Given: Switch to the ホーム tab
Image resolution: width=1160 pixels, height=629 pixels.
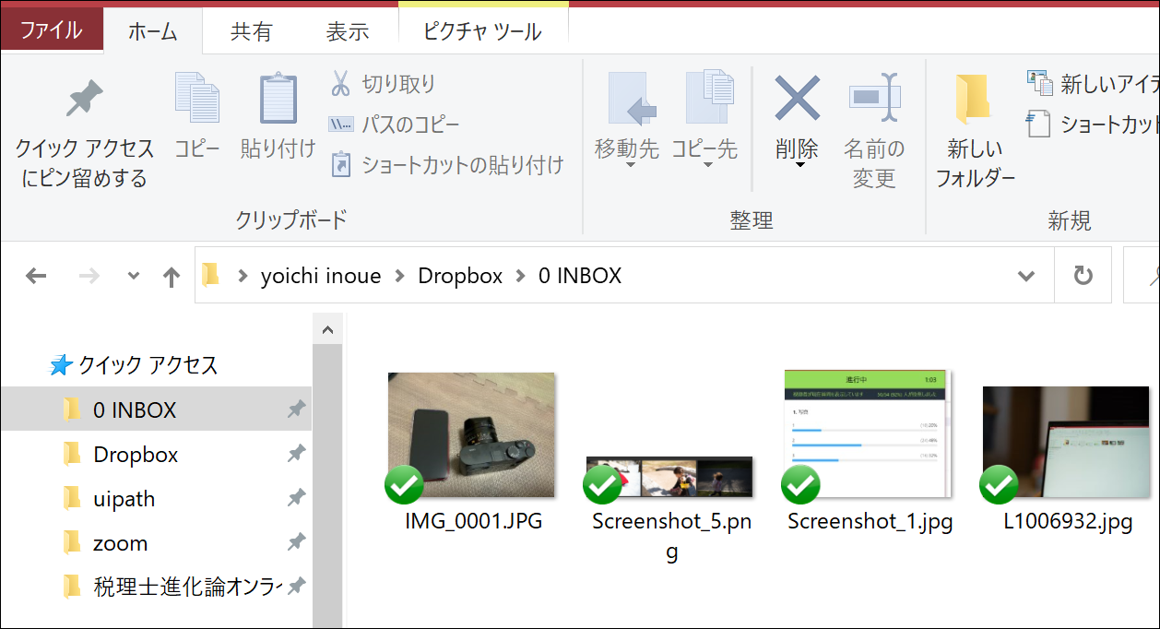Looking at the screenshot, I should (x=152, y=31).
